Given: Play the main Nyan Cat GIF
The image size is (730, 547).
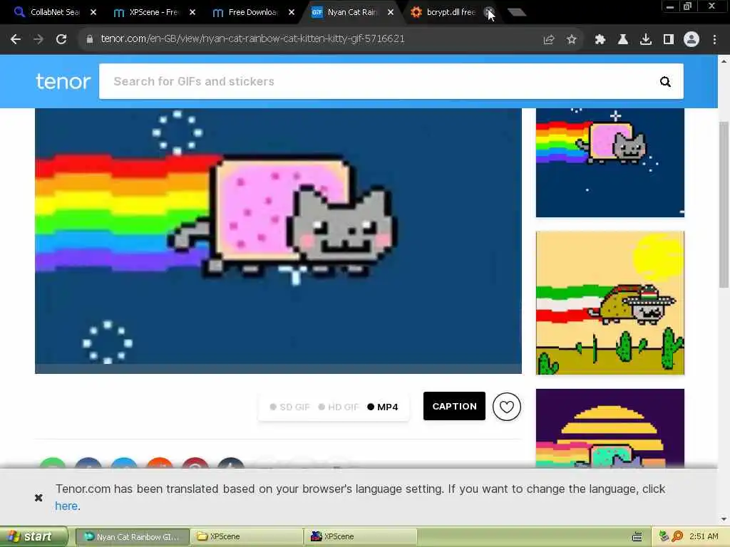Looking at the screenshot, I should tap(278, 241).
